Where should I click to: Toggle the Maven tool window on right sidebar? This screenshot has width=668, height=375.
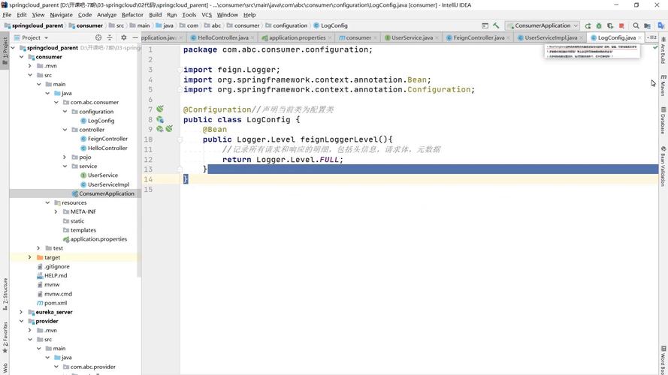(663, 85)
